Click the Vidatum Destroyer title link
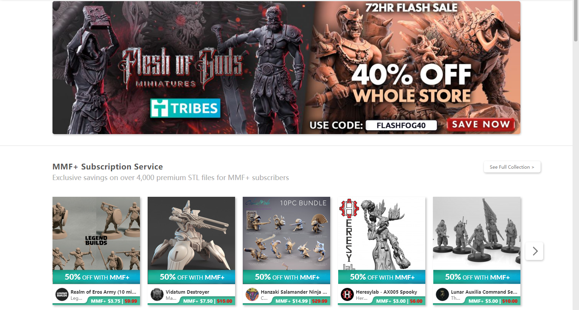The height and width of the screenshot is (310, 579). pyautogui.click(x=188, y=292)
